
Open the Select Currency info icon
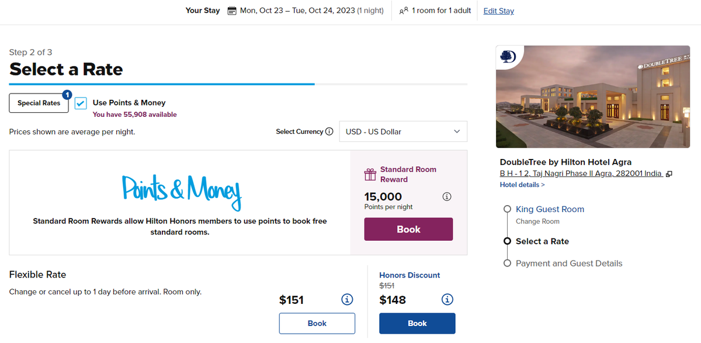click(x=329, y=131)
